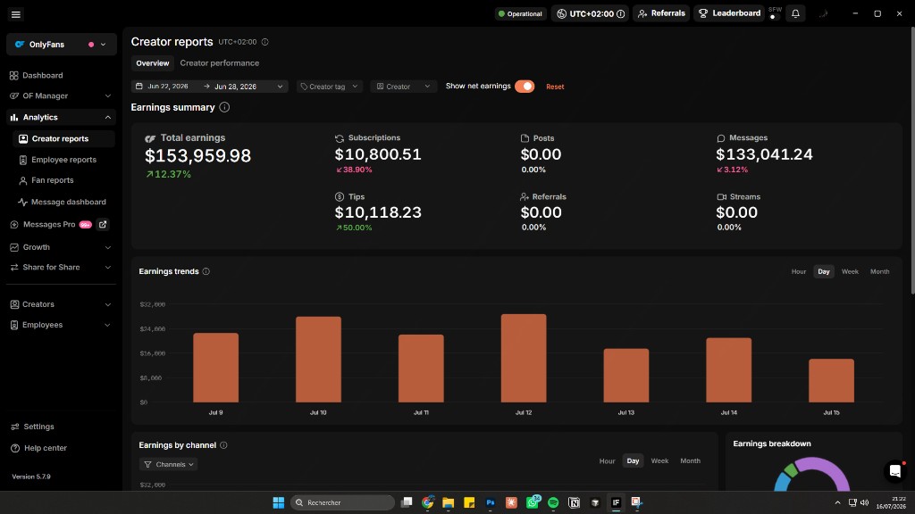Viewport: 915px width, 514px height.
Task: Click the Jul 12 earnings bar
Action: tap(524, 359)
